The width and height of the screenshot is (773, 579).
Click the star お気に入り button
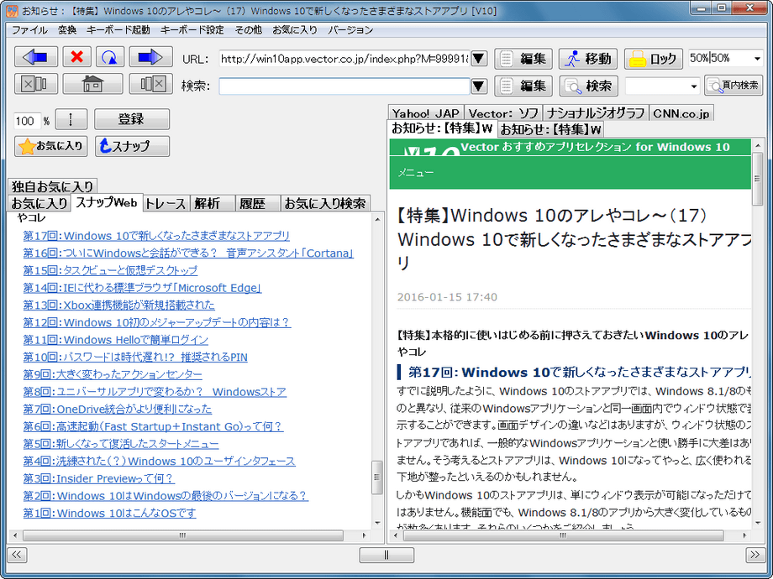coord(50,146)
